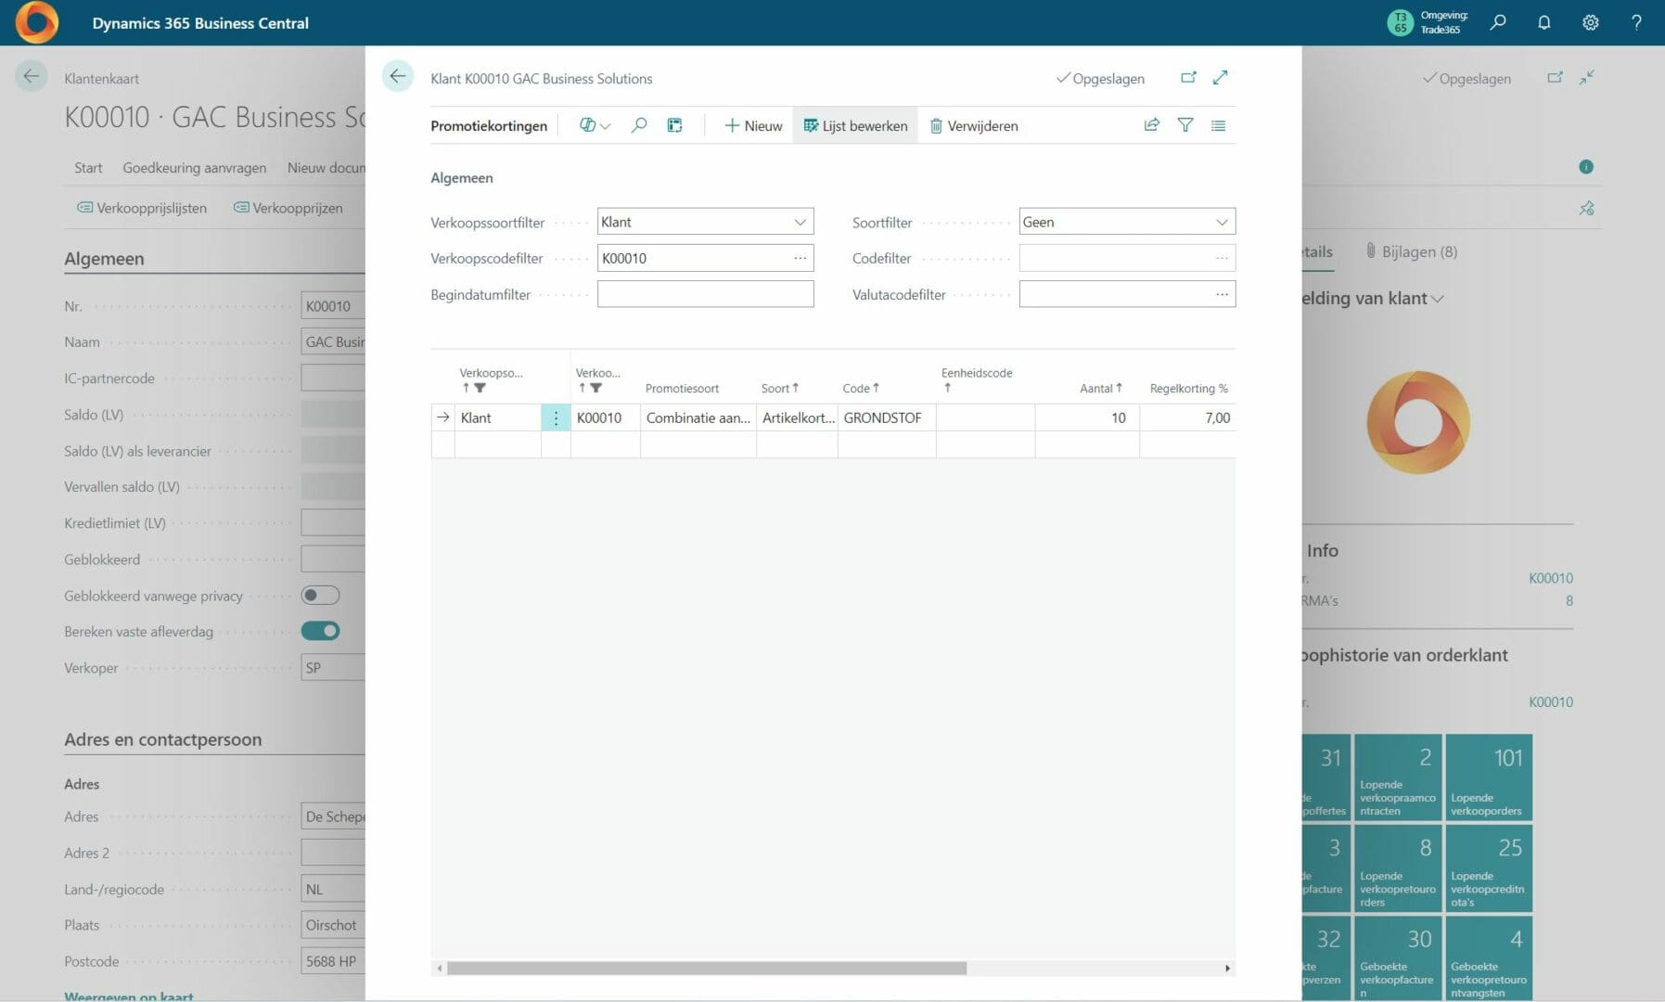Go back using the dialog back arrow
The width and height of the screenshot is (1665, 1002).
[397, 77]
